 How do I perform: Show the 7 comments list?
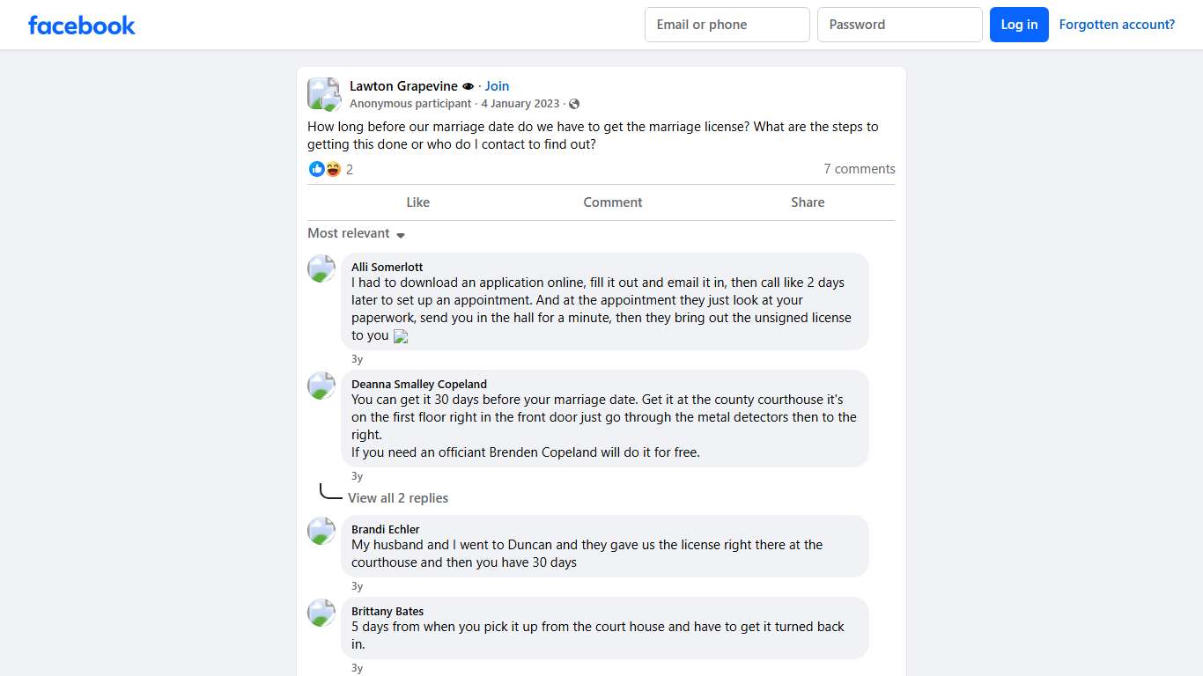tap(859, 169)
